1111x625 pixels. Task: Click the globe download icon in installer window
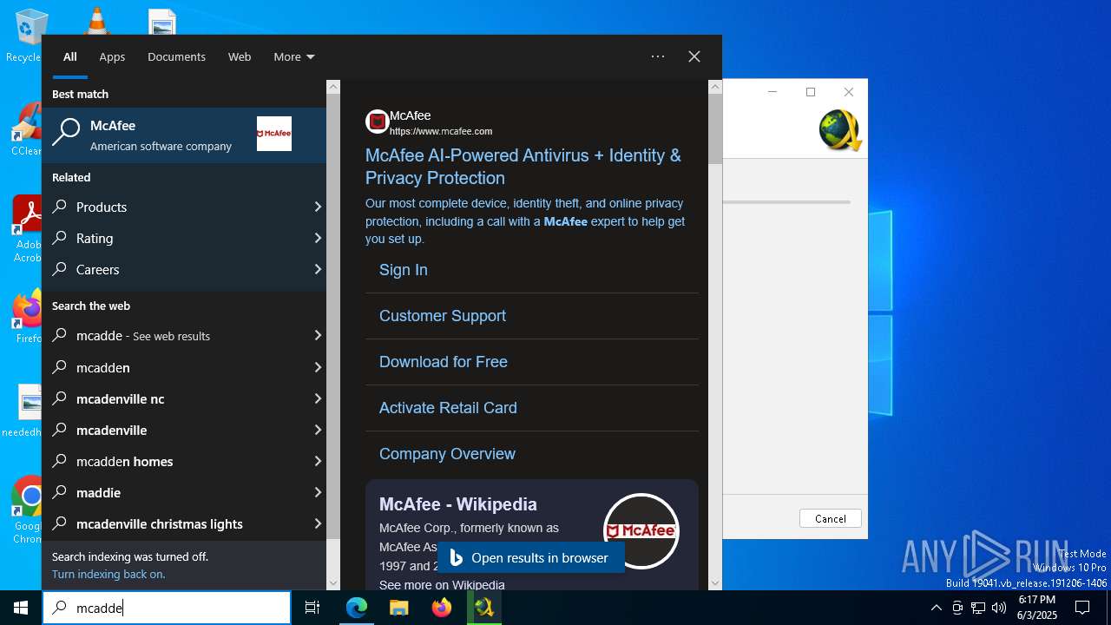[x=839, y=130]
